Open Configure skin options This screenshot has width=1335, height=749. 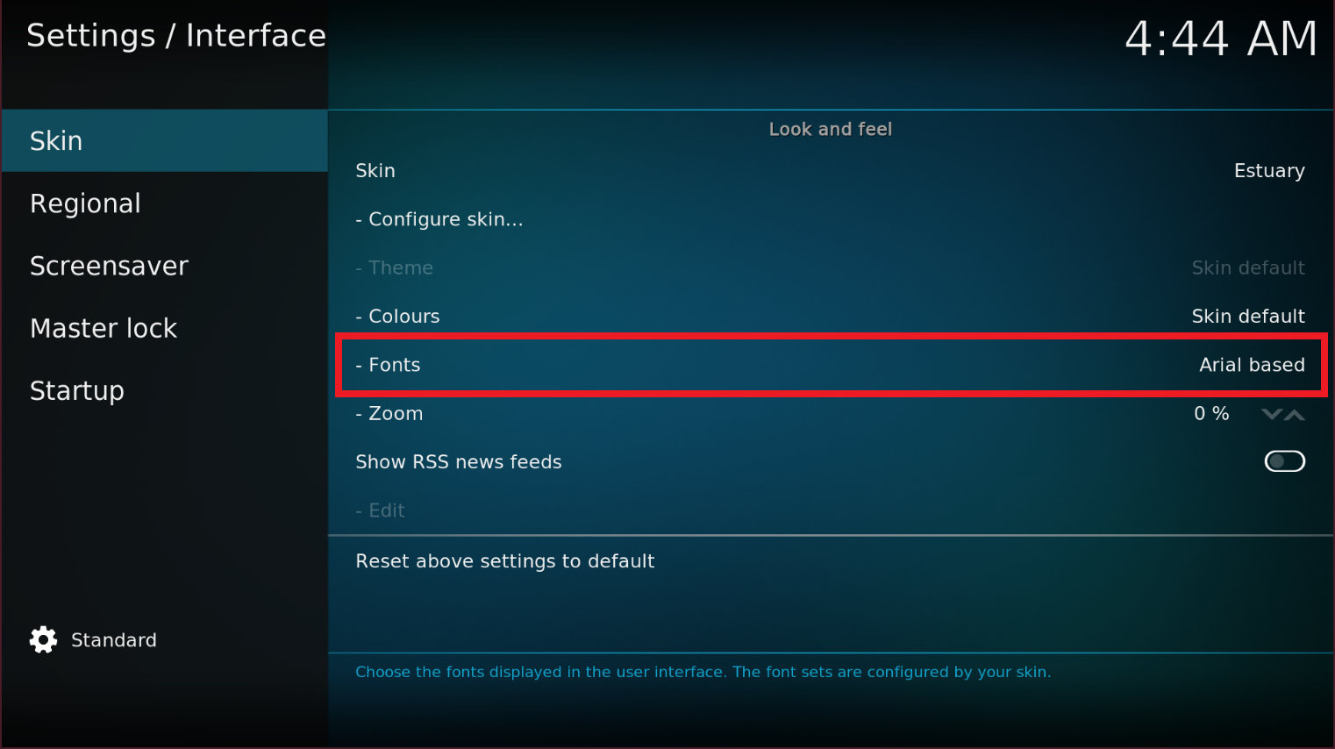830,219
